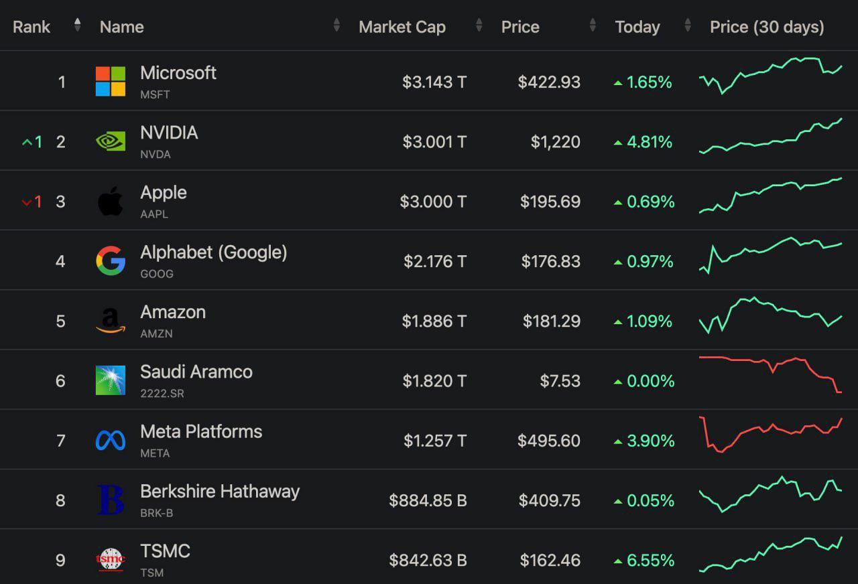Click Saudi Aramco's red 30-day chart
This screenshot has height=584, width=858.
(771, 374)
